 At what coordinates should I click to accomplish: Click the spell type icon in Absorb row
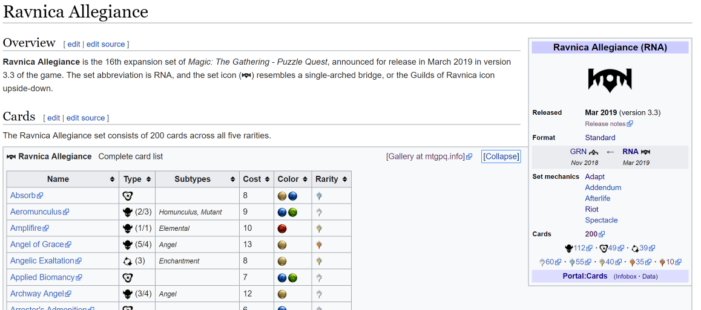click(x=127, y=195)
